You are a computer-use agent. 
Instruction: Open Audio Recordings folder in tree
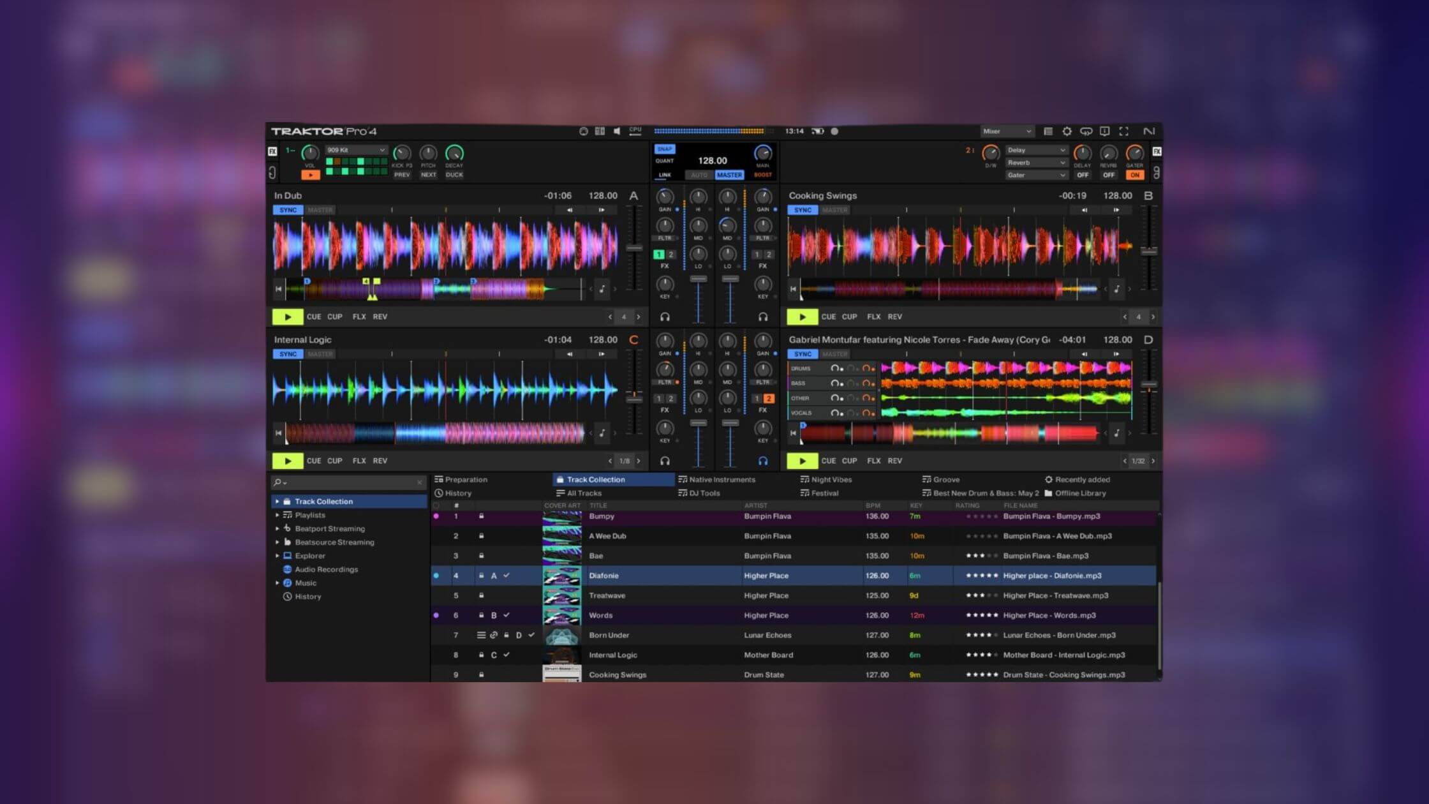(326, 570)
